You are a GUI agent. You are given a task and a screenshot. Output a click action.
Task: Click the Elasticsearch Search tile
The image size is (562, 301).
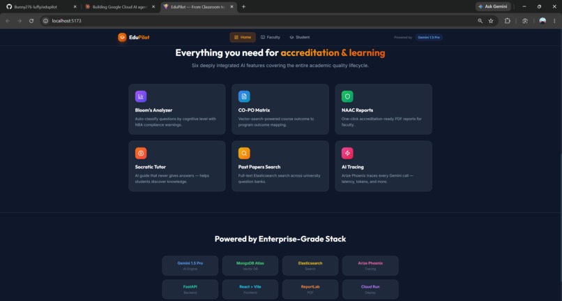[310, 266]
